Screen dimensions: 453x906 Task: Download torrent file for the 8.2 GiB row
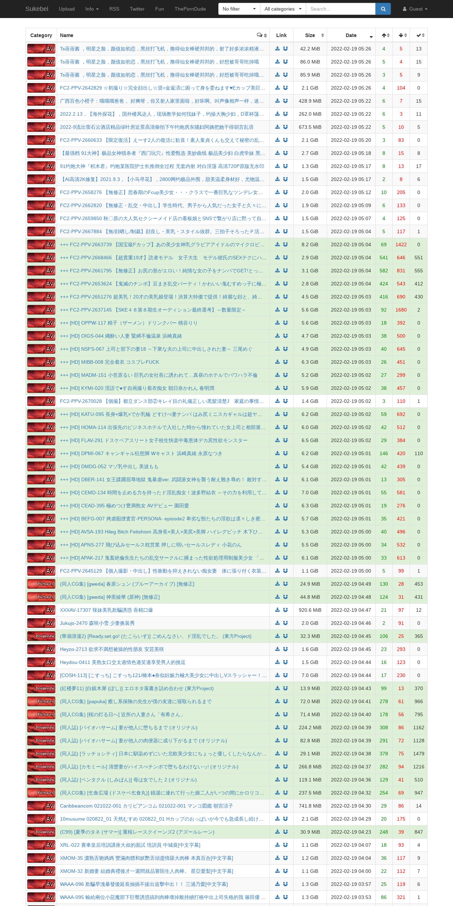coord(278,244)
